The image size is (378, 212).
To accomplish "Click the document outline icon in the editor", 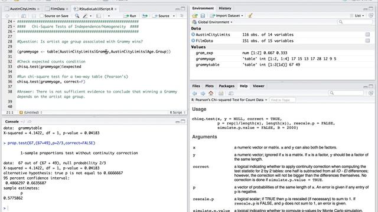I will tap(182, 16).
